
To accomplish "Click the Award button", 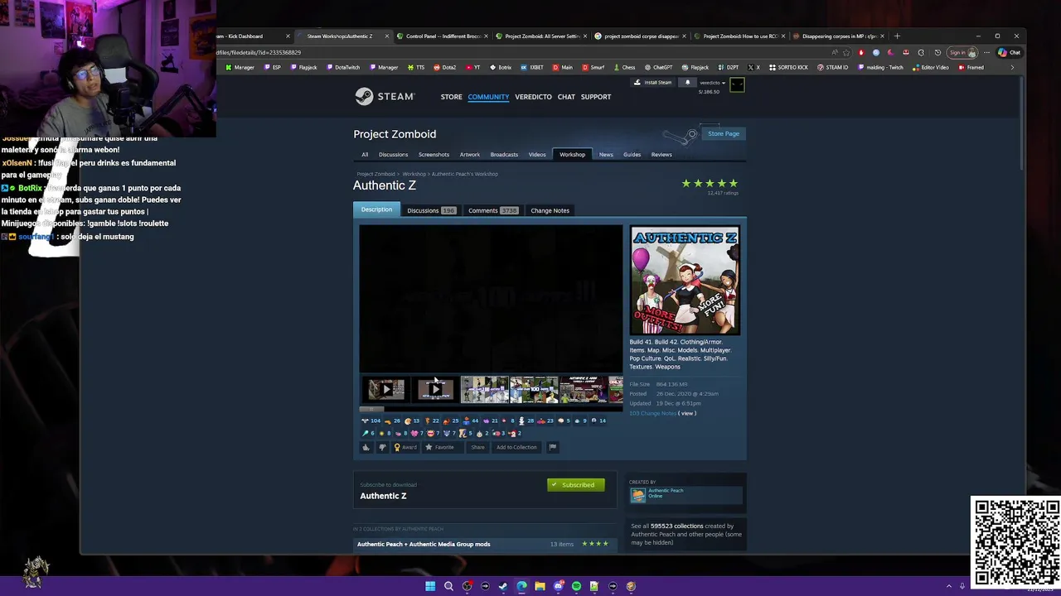I will click(x=405, y=447).
